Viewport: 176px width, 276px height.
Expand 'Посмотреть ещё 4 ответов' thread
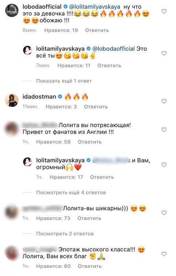pos(71,192)
